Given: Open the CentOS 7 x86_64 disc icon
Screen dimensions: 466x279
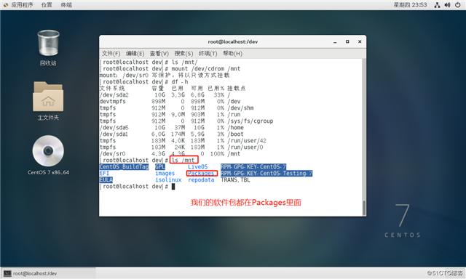Looking at the screenshot, I should click(48, 155).
